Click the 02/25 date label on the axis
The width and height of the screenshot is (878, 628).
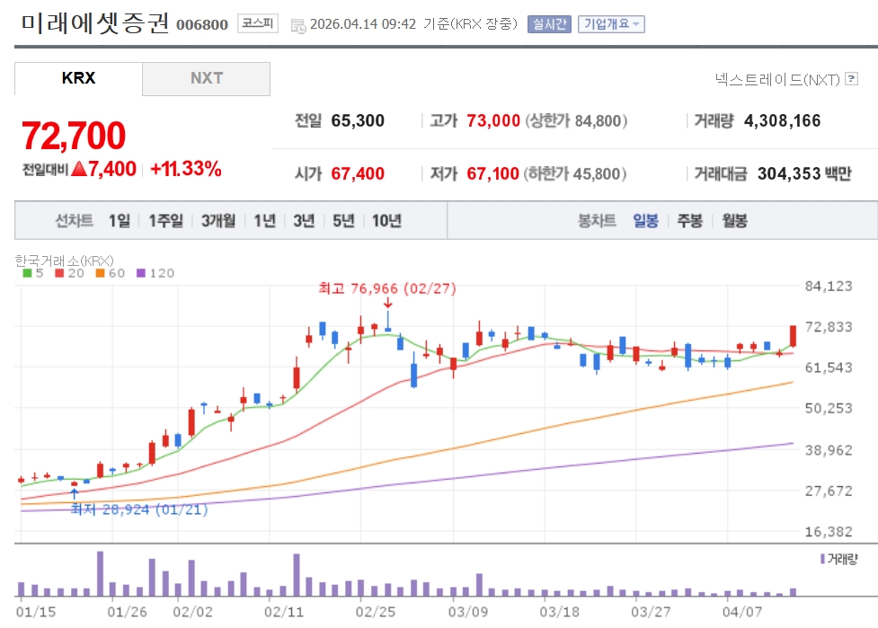(375, 612)
